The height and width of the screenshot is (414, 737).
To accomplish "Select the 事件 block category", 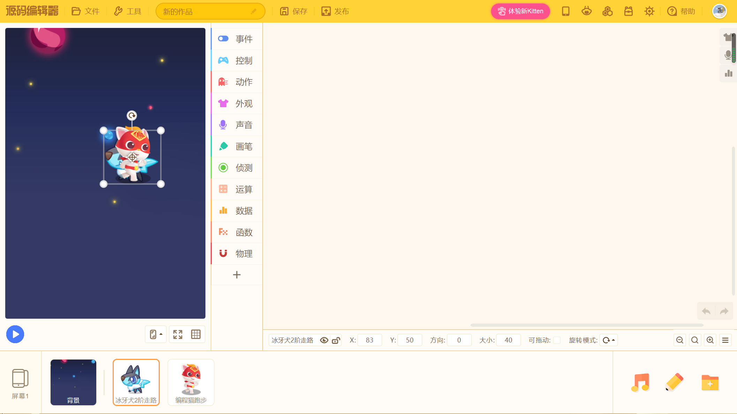I will click(x=237, y=39).
